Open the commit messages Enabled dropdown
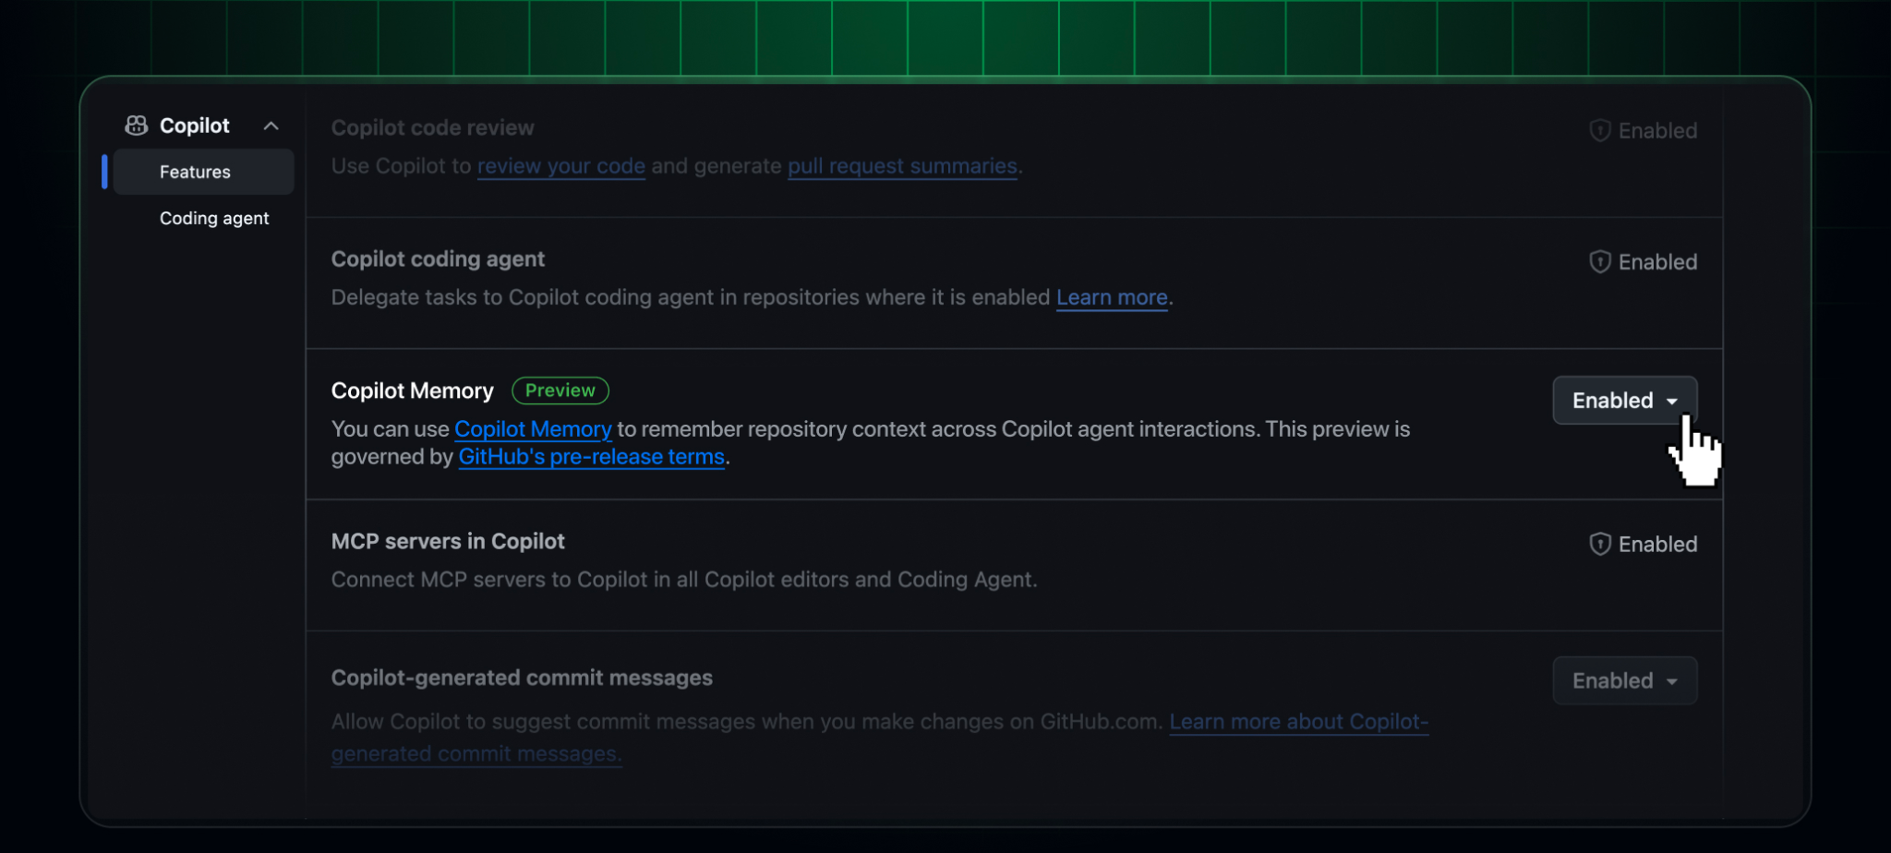This screenshot has height=853, width=1891. coord(1623,680)
